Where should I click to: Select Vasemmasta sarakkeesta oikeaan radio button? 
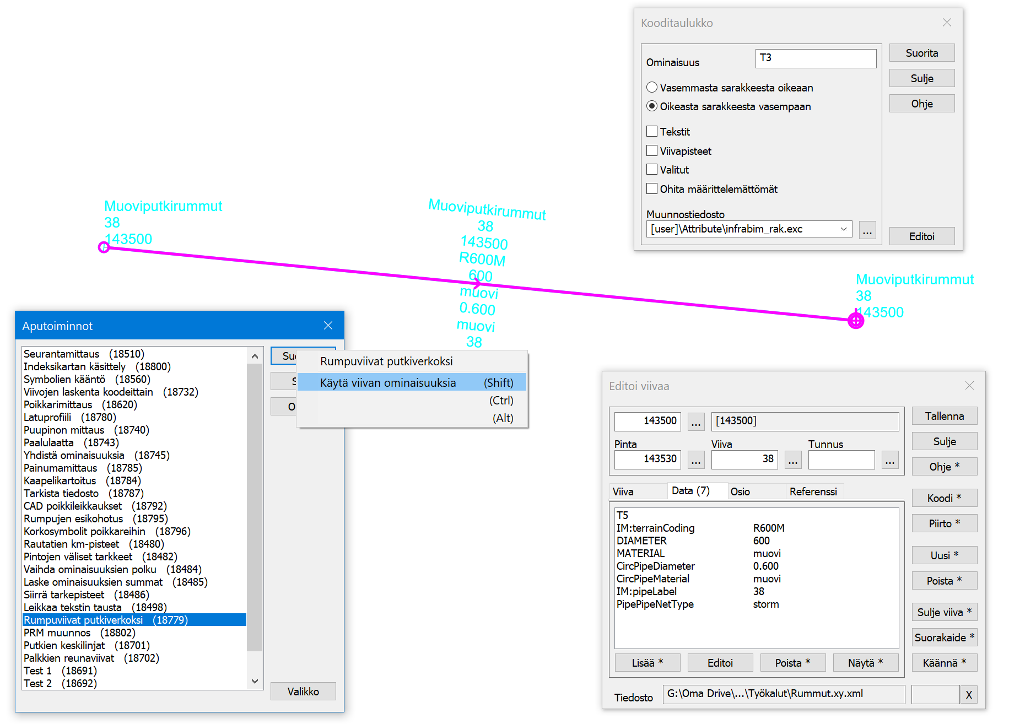(652, 88)
